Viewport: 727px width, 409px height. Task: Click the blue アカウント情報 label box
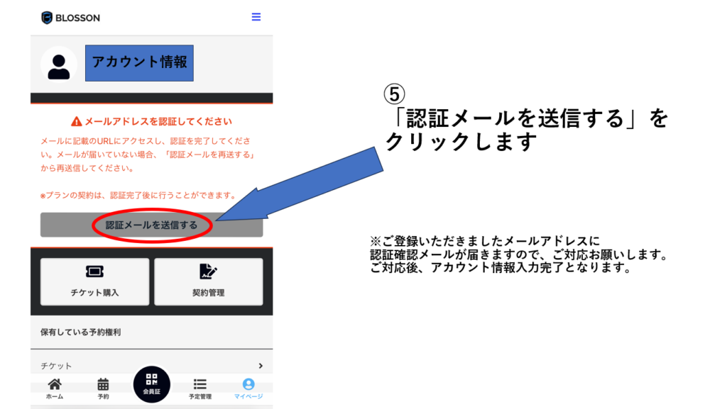click(x=139, y=62)
